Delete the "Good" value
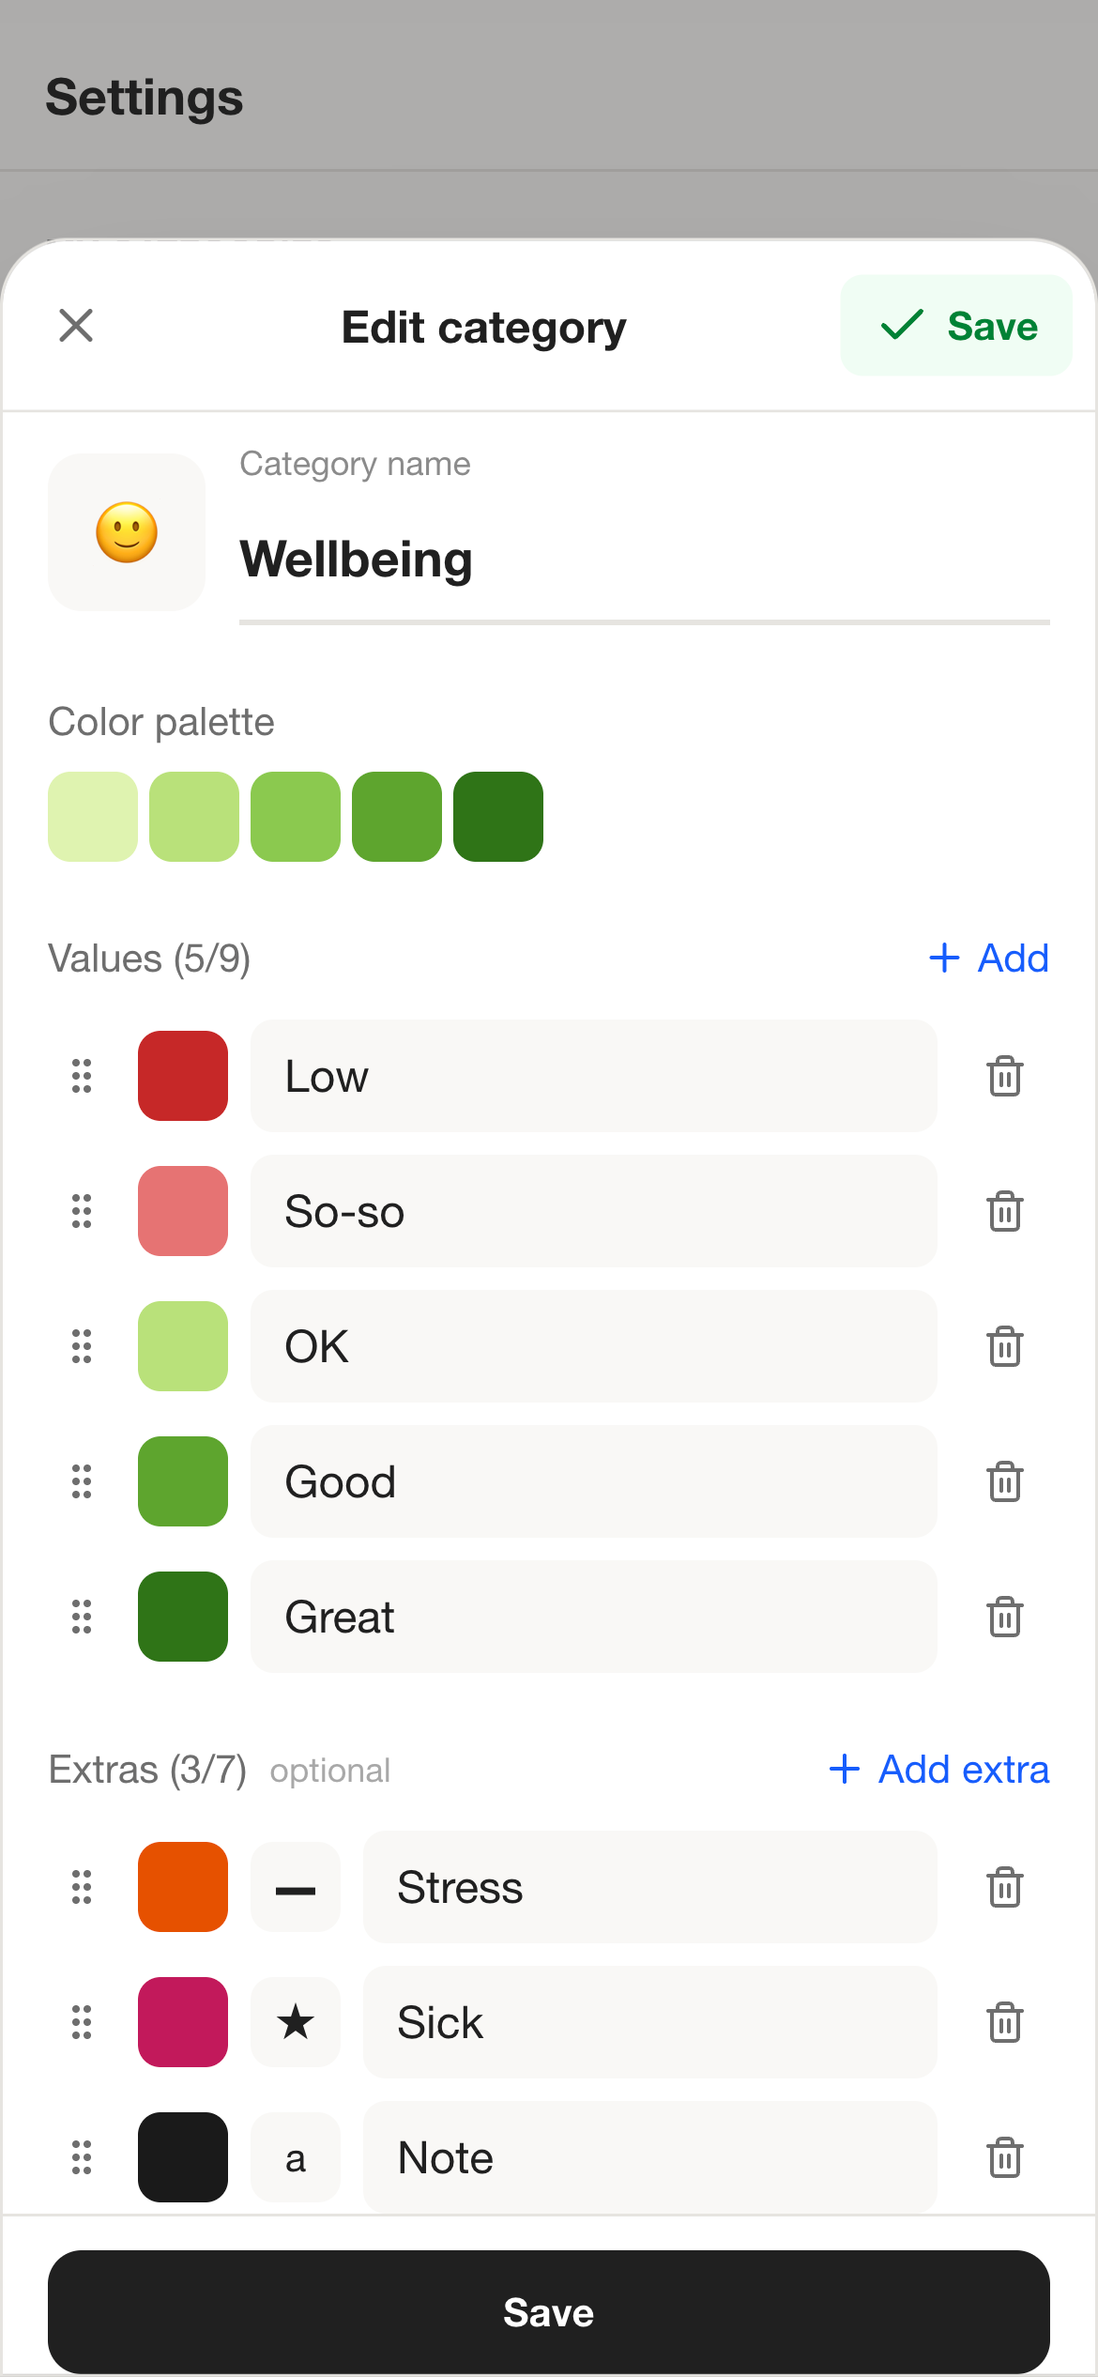This screenshot has width=1098, height=2377. tap(1005, 1481)
